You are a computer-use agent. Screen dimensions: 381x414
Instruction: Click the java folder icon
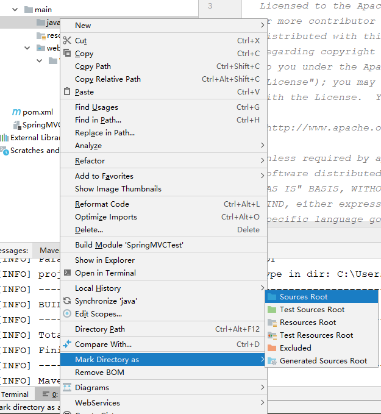point(41,23)
